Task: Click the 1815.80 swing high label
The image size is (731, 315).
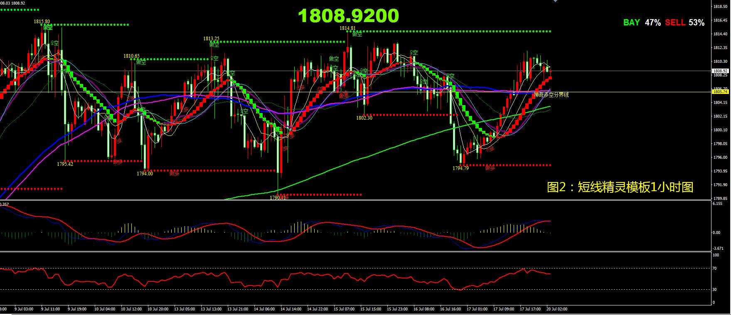Action: click(x=42, y=22)
